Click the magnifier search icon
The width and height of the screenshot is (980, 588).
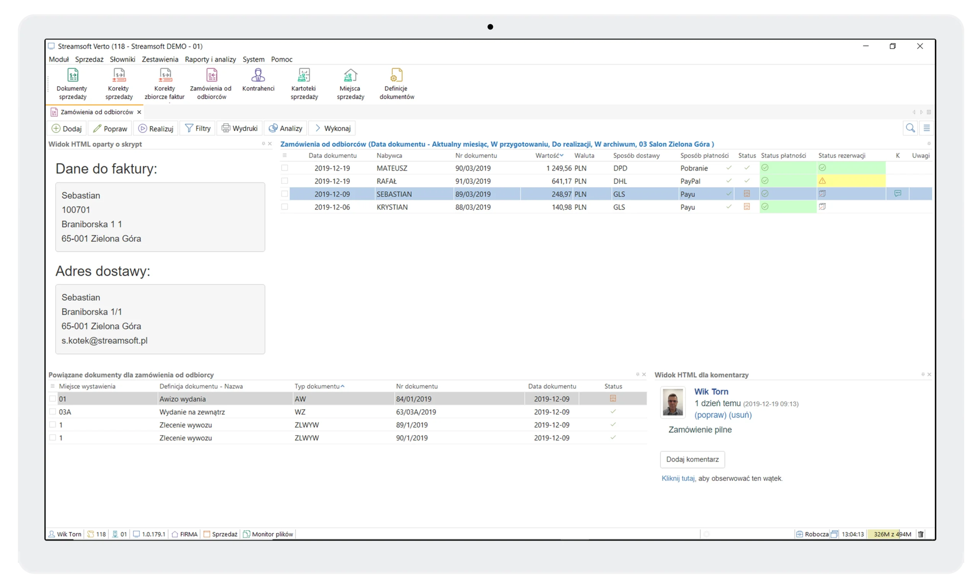pos(910,128)
